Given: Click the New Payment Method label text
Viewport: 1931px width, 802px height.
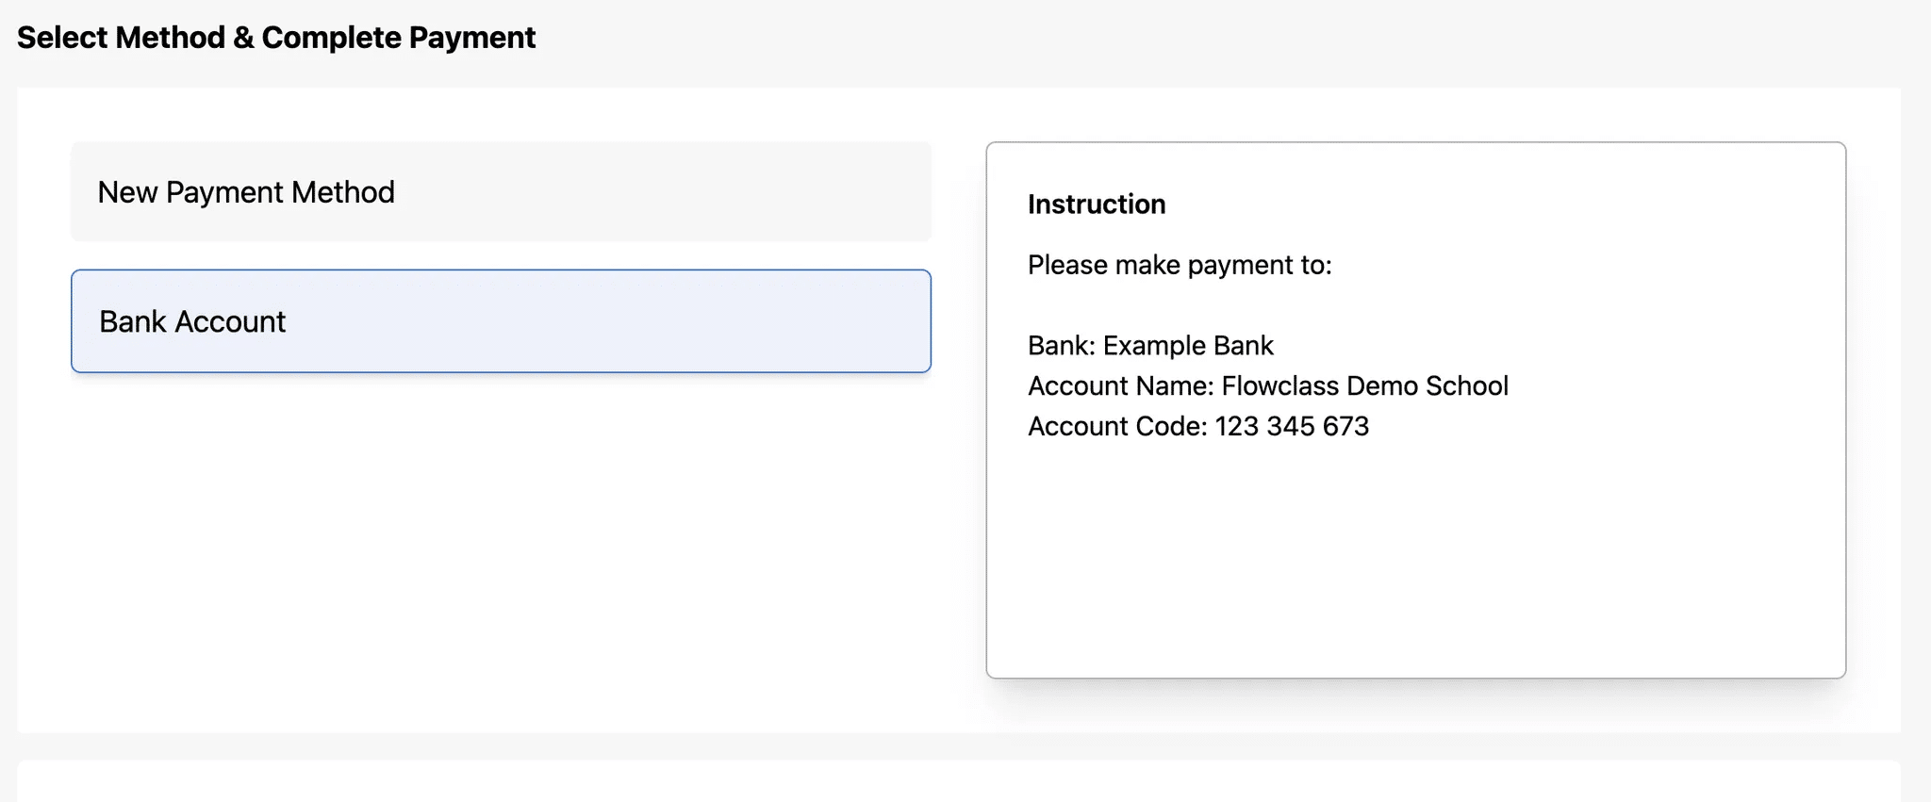Looking at the screenshot, I should point(246,192).
